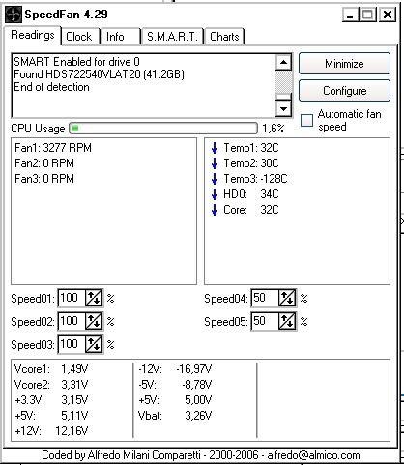Click the Speed03 value field
This screenshot has height=465, width=404.
[x=72, y=344]
